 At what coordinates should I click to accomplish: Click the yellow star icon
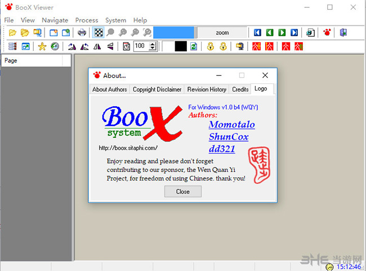(42, 46)
